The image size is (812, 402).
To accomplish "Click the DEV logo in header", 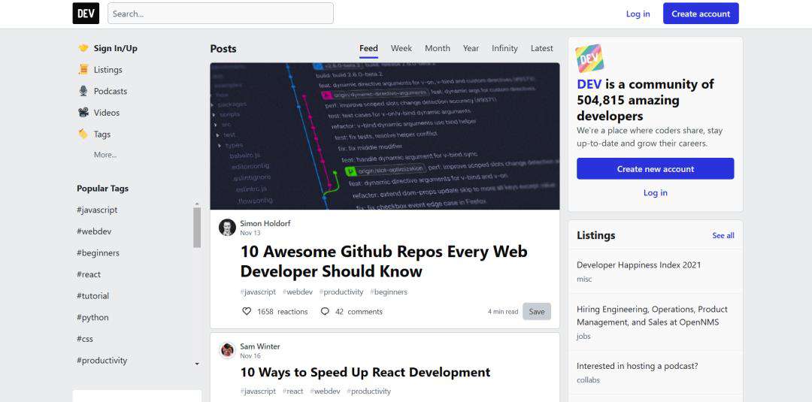I will (86, 14).
